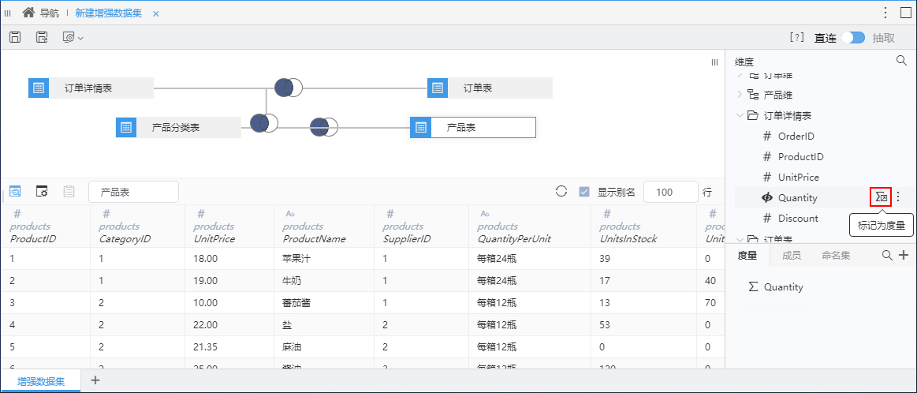This screenshot has height=393, width=917.
Task: Toggle the 直连/抽取 switch
Action: pos(853,37)
